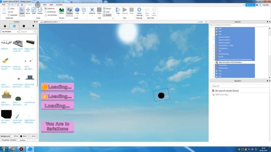This screenshot has height=152, width=271.
Task: Select the Select tool in ribbon
Action: pyautogui.click(x=22, y=11)
